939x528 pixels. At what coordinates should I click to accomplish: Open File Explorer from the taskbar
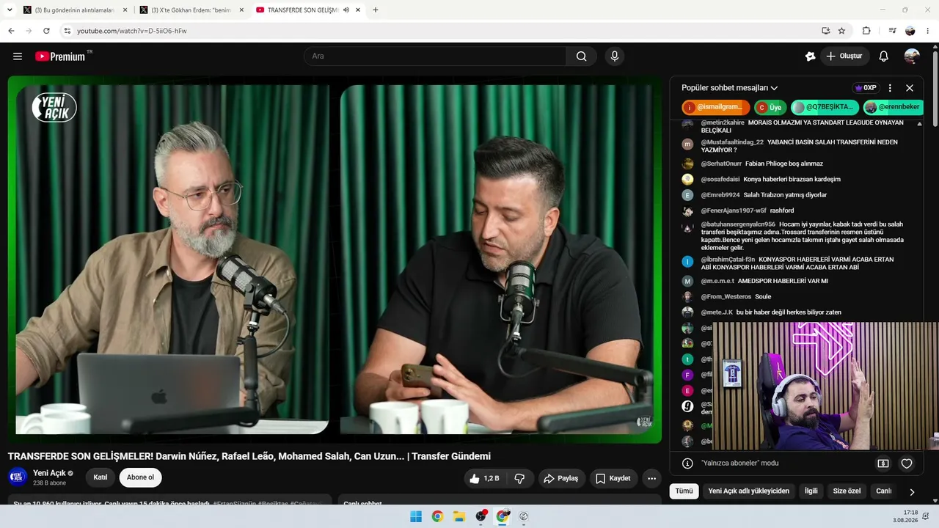click(x=459, y=516)
